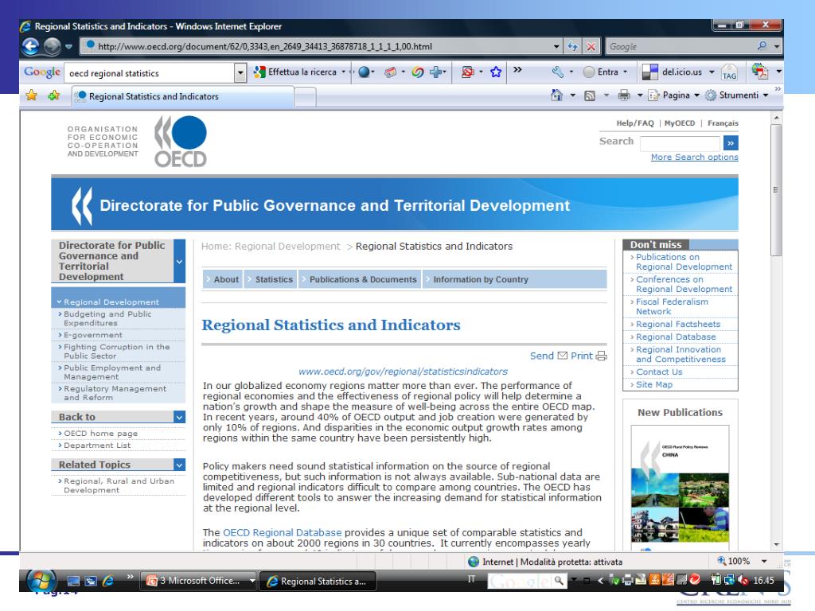Screen dimensions: 815x611
Task: Click the Print printer icon on page
Action: 602,356
